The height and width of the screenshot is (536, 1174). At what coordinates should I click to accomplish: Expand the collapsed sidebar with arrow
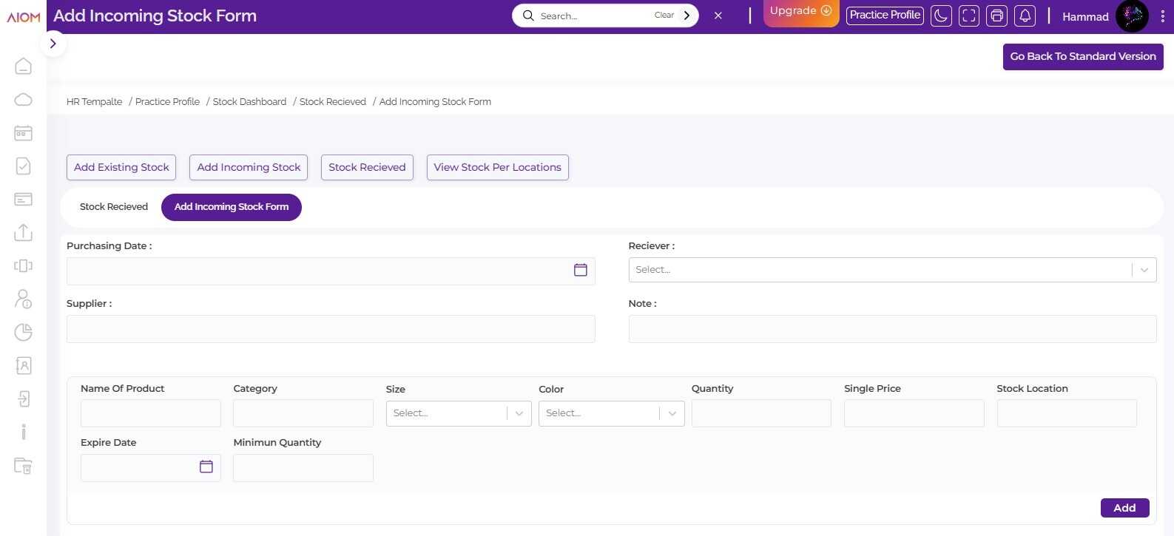[x=53, y=44]
